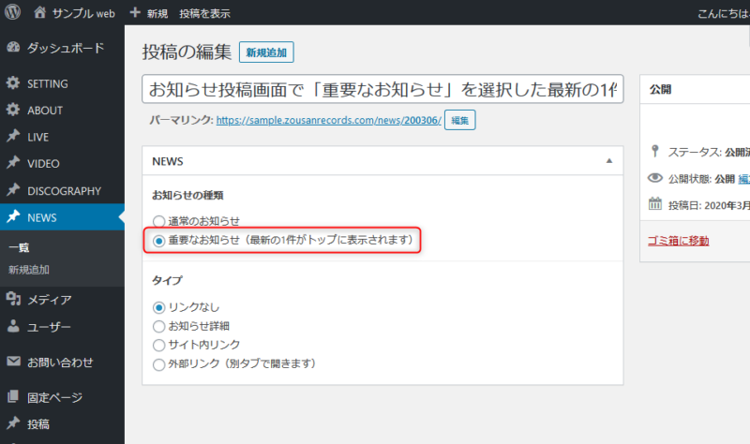Screen dimensions: 750x444
Task: Open お問い合わせ envelope icon
Action: (13, 362)
